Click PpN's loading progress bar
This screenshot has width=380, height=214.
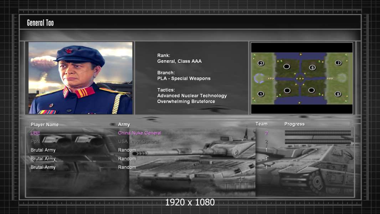(x=318, y=142)
